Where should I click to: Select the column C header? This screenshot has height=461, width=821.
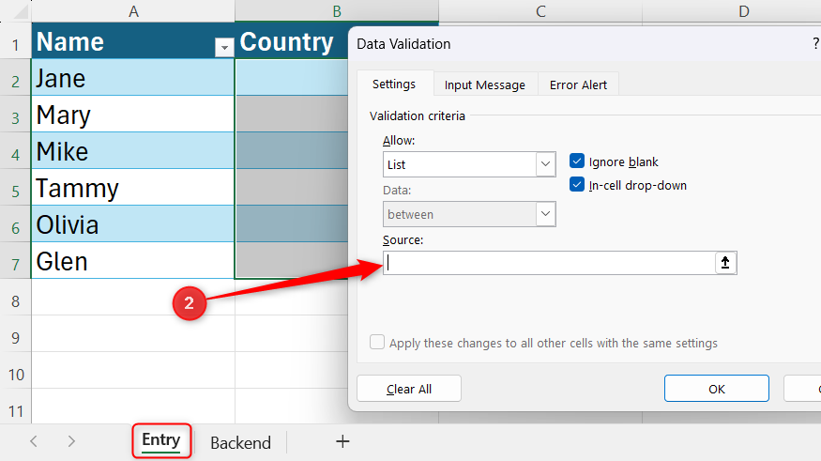(x=540, y=11)
